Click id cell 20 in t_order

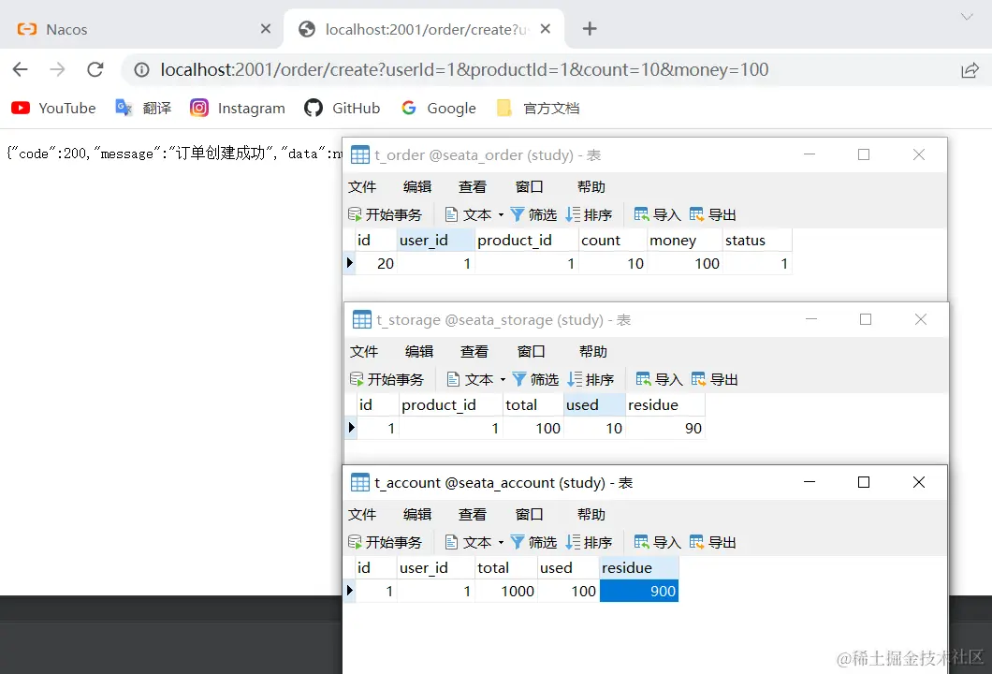tap(376, 263)
